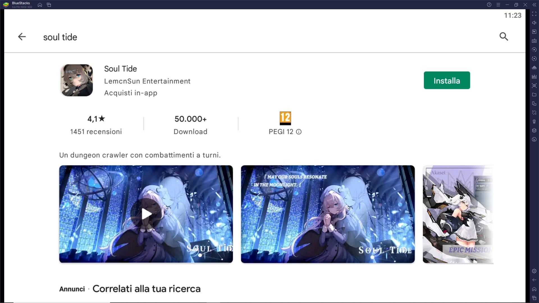The width and height of the screenshot is (539, 303).
Task: Open the 4,1 star rating reviews
Action: [x=96, y=119]
